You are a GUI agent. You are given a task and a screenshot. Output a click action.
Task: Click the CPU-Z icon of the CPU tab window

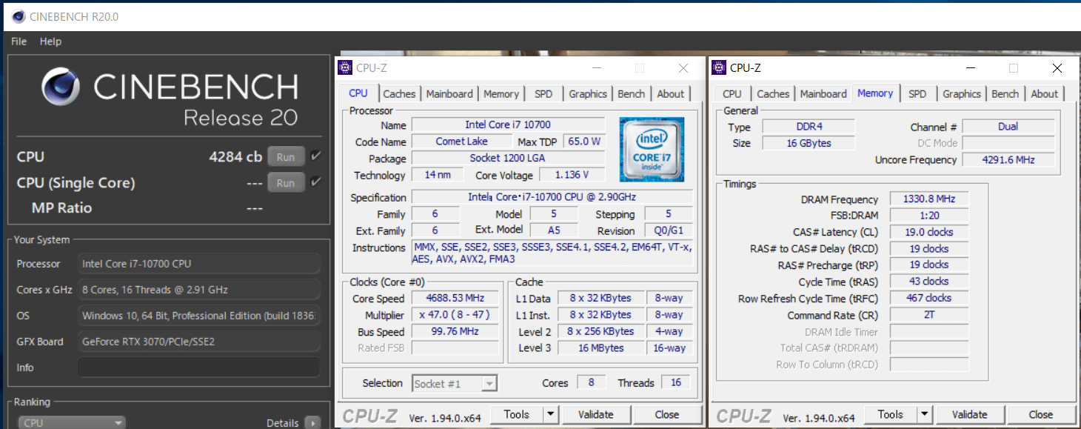click(x=345, y=68)
